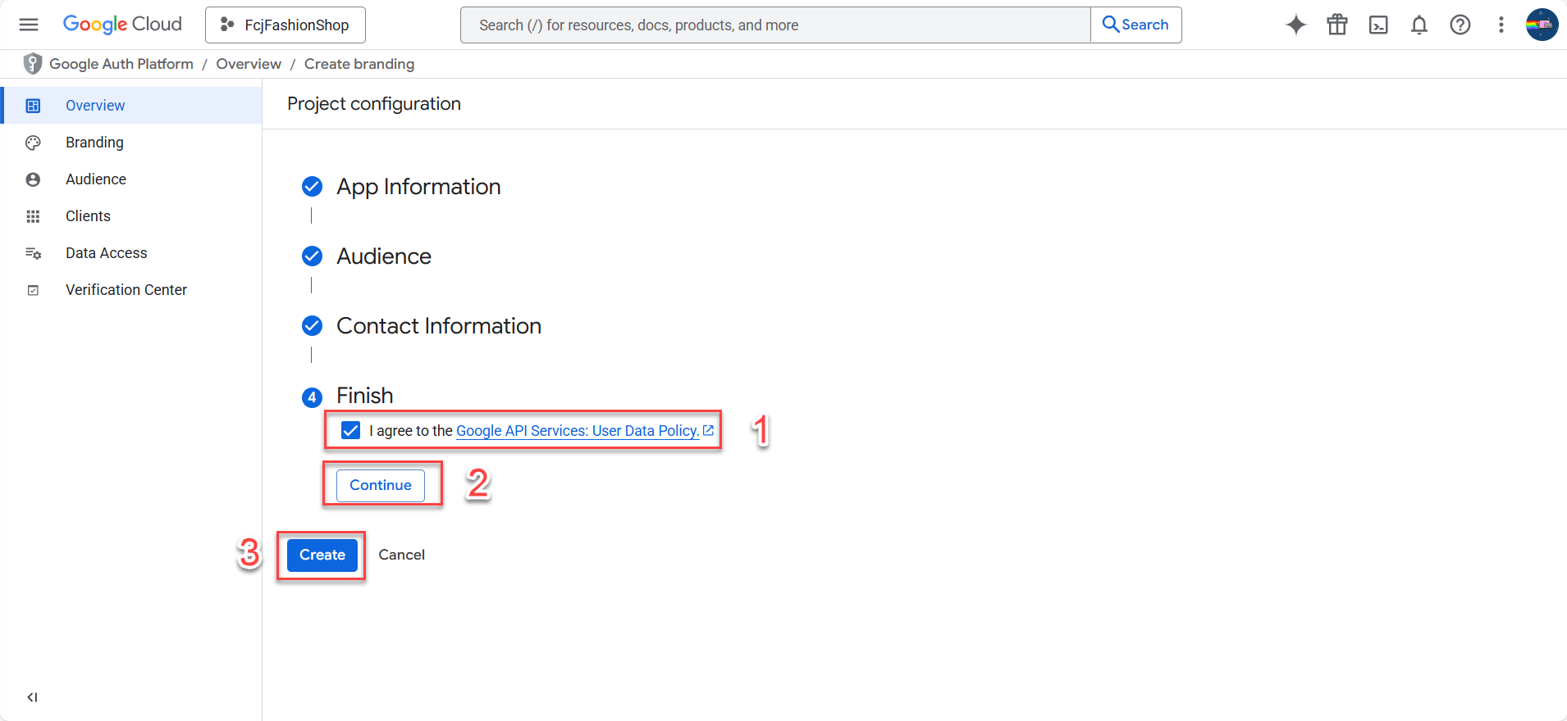Click the Data Access settings-list icon

tap(33, 253)
